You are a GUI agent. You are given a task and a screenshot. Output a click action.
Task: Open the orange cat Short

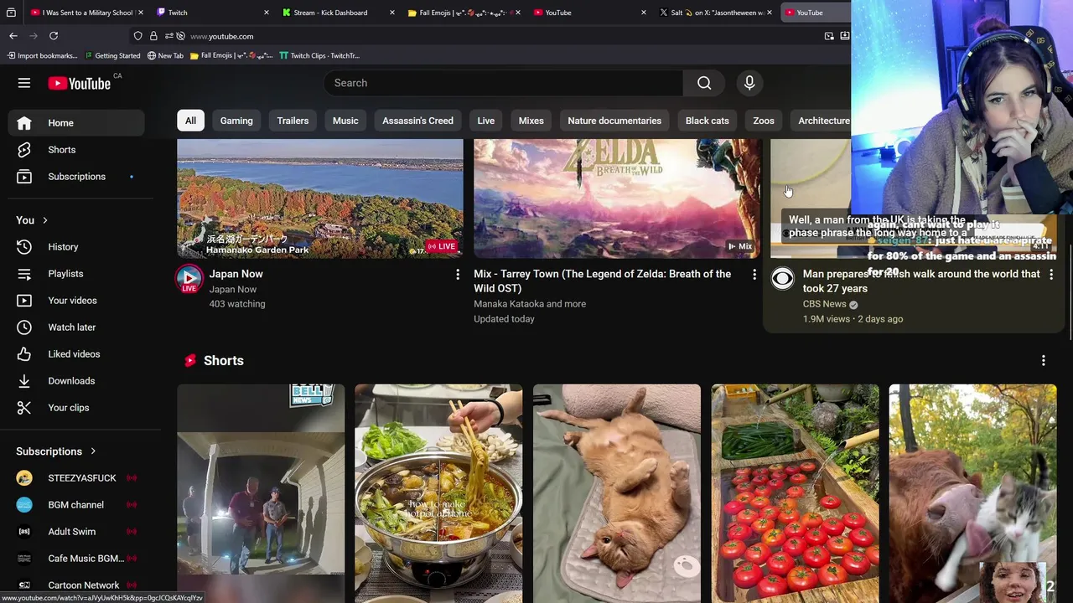[x=616, y=493]
